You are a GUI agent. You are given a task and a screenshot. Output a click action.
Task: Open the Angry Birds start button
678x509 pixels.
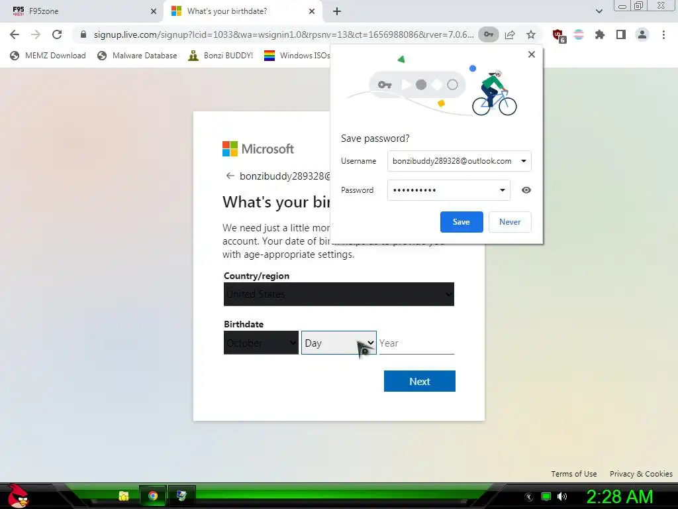[x=18, y=496]
